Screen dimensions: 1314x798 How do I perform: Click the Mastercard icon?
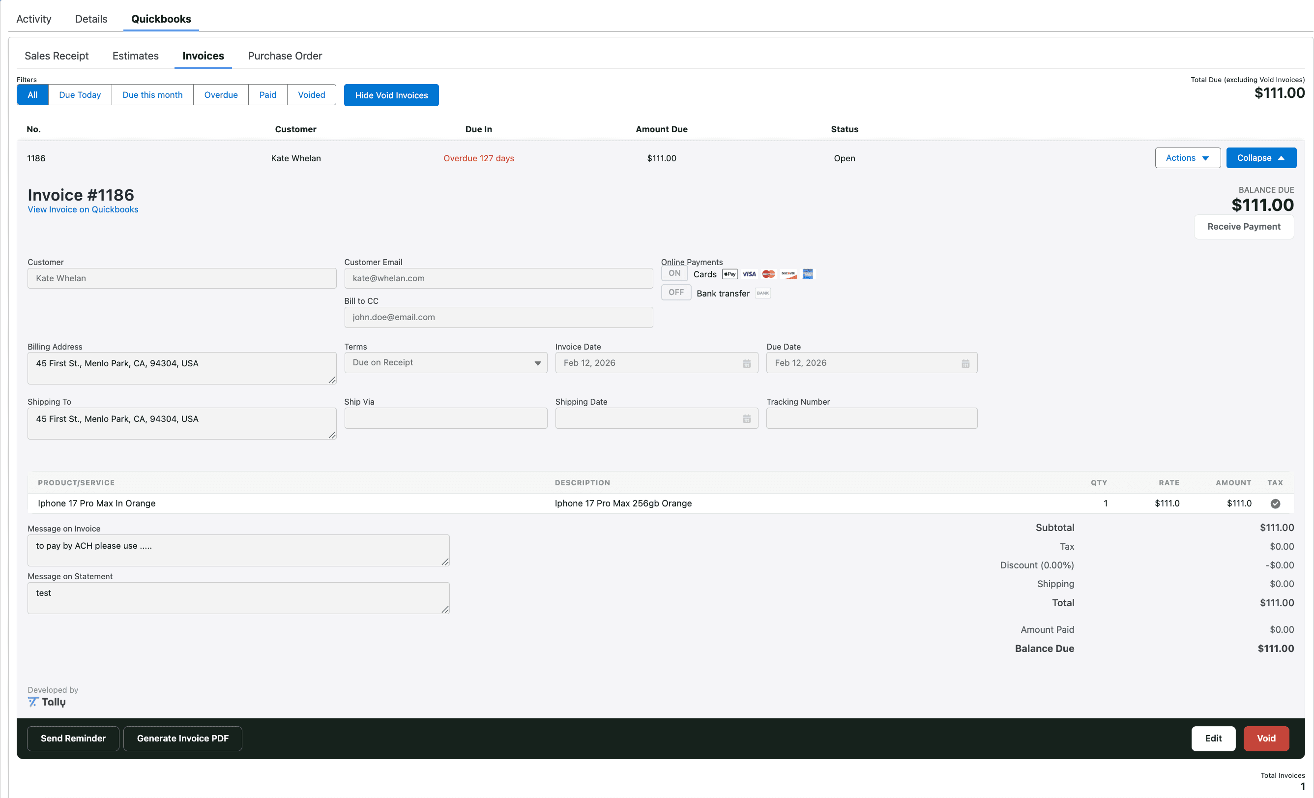[768, 274]
